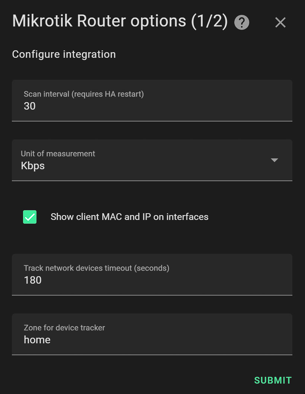Click SUBMIT to save integration options
Screen dimensions: 305x394
[x=273, y=380]
